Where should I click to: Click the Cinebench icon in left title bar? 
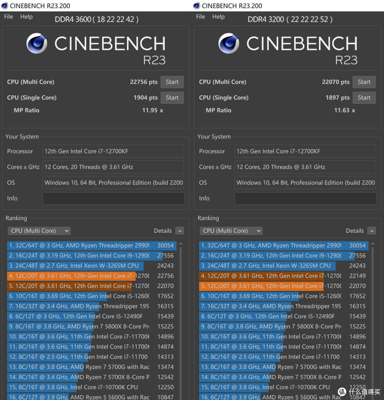pos(4,6)
